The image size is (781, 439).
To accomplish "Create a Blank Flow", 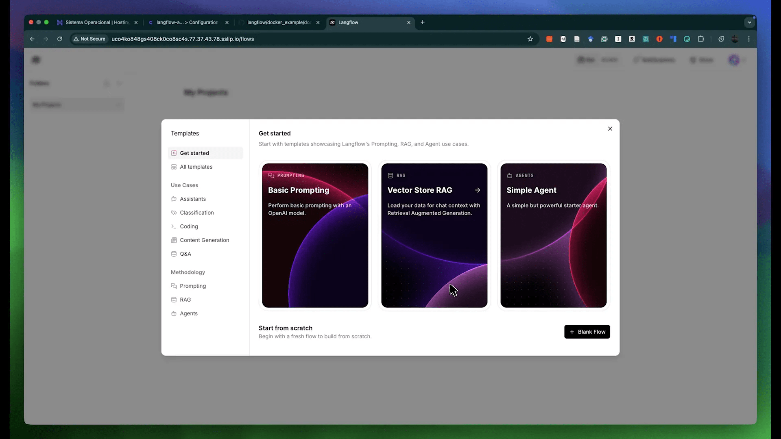I will pyautogui.click(x=587, y=332).
